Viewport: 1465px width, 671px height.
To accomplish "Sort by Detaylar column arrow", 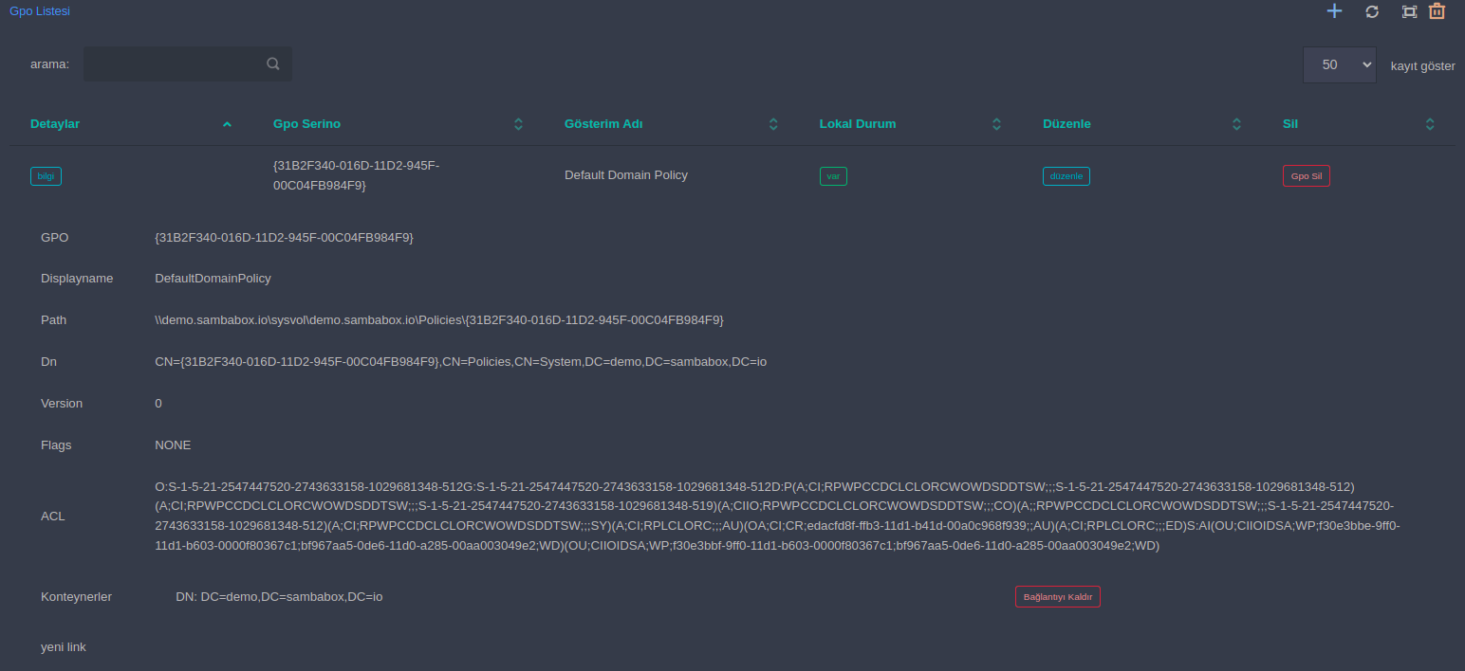I will tap(227, 124).
